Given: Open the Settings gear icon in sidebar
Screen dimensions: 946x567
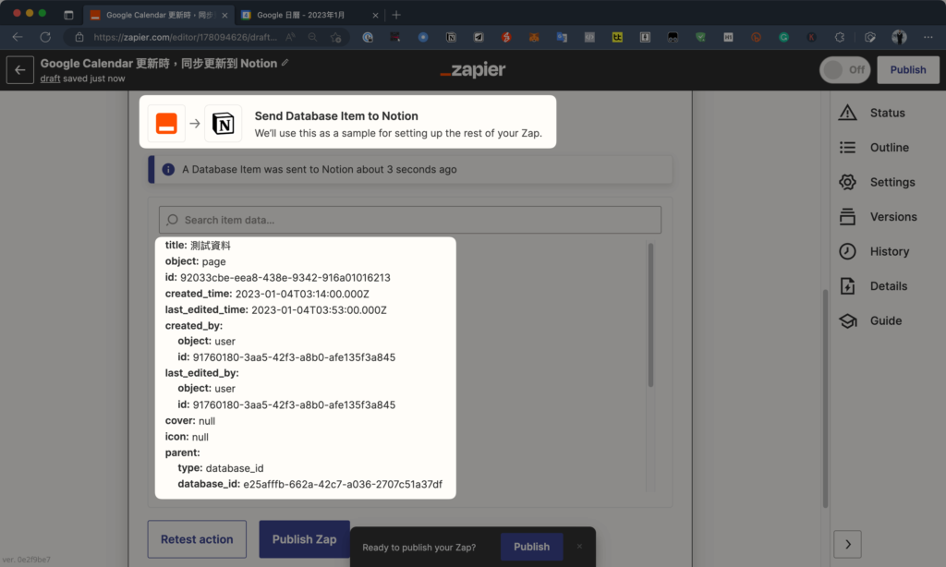Looking at the screenshot, I should (848, 182).
